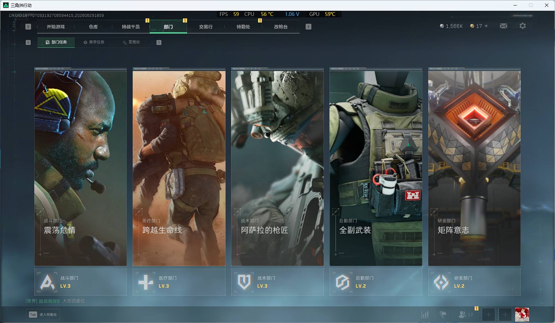The width and height of the screenshot is (555, 323).
Task: Open the 开始游戏 tab
Action: (x=55, y=27)
